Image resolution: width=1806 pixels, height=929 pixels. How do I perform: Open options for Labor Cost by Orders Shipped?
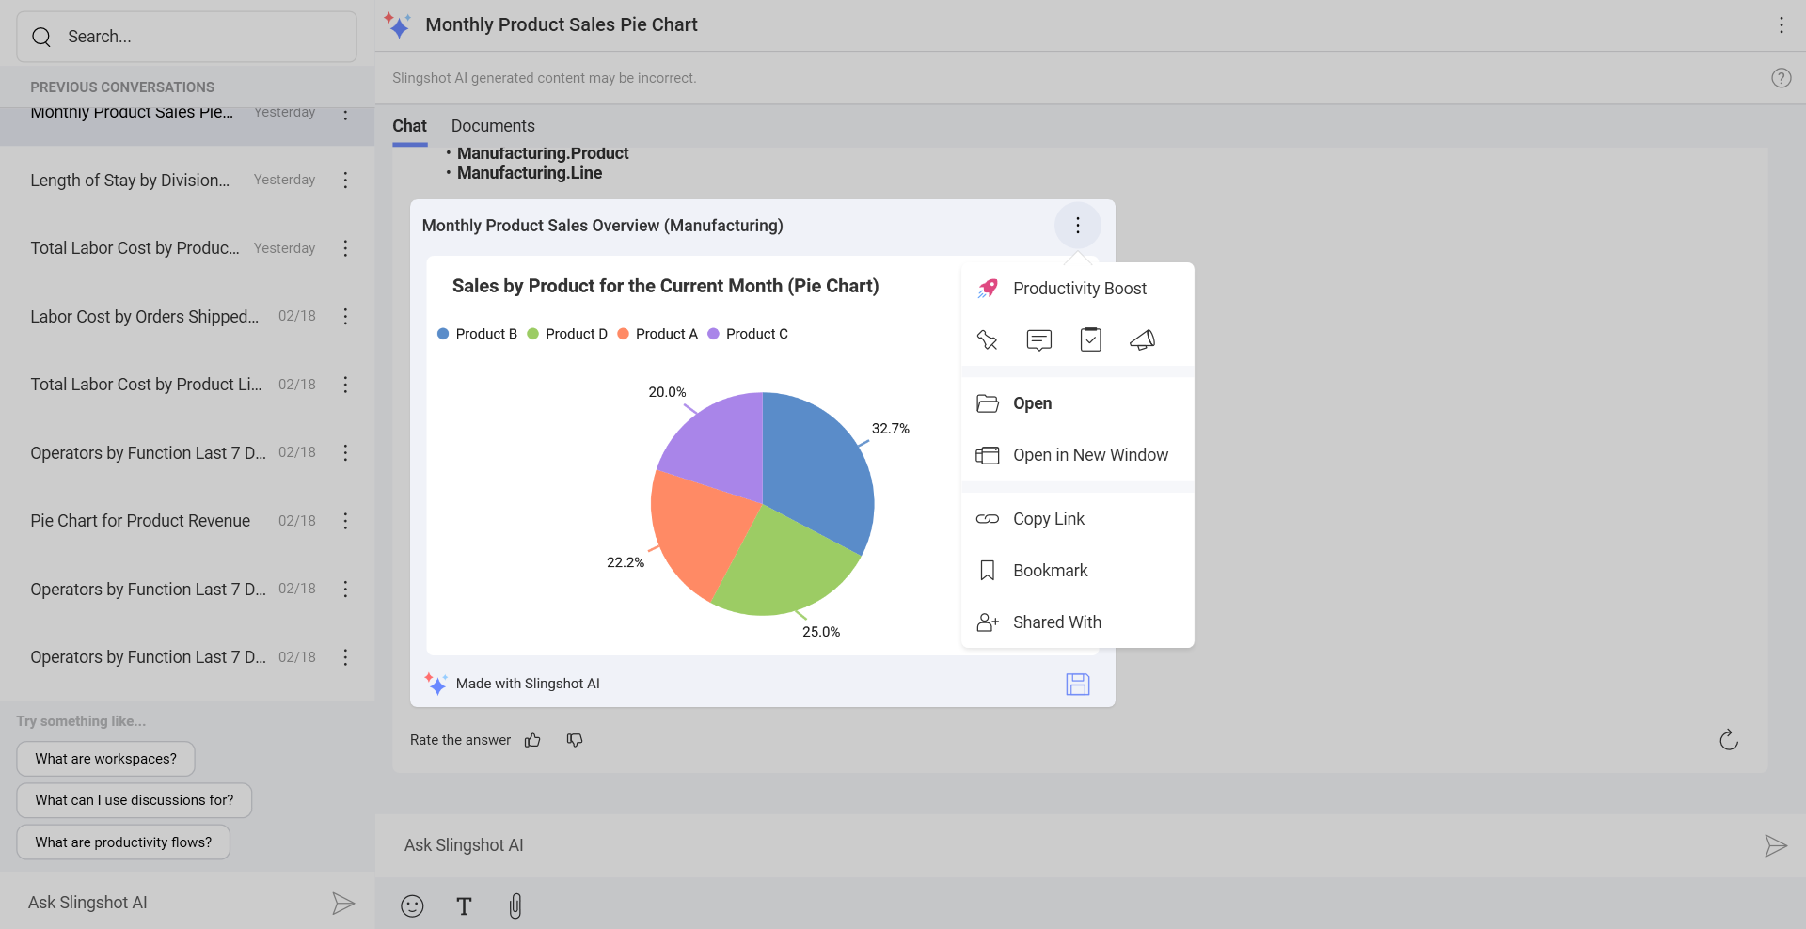345,316
